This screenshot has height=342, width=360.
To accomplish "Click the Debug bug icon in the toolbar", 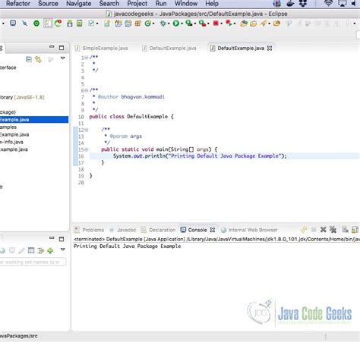I will [163, 24].
